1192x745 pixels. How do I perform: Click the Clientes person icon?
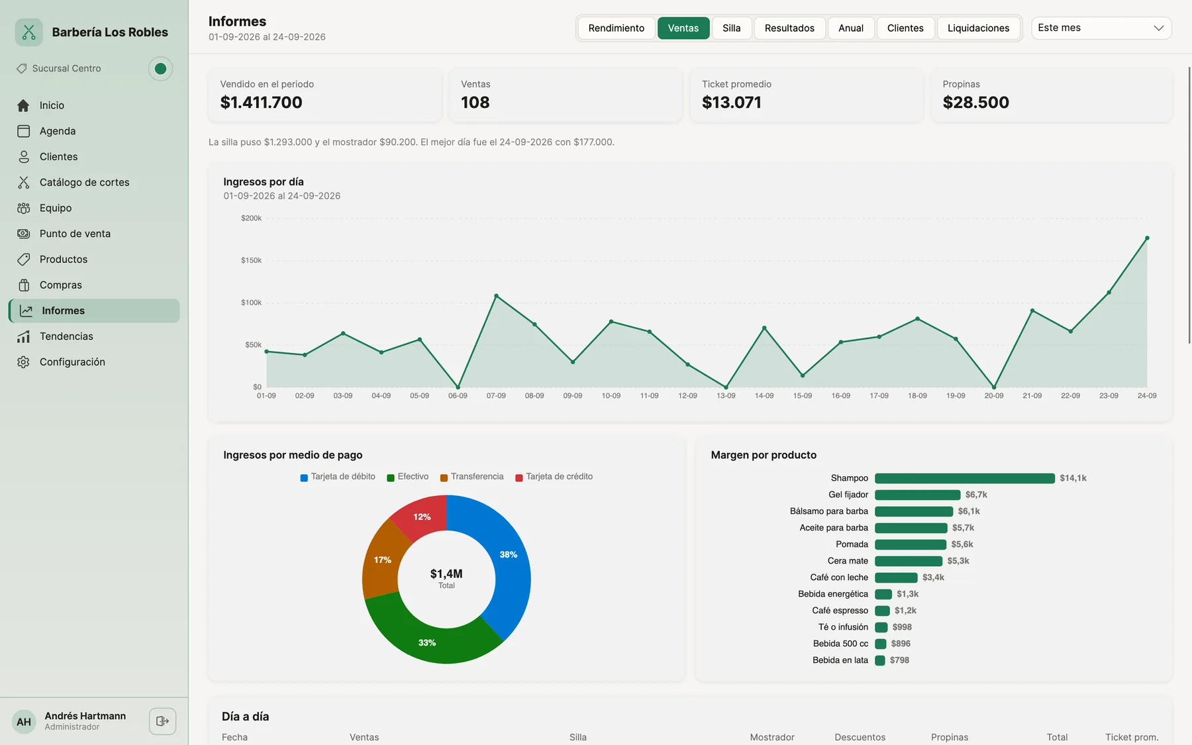pos(23,157)
